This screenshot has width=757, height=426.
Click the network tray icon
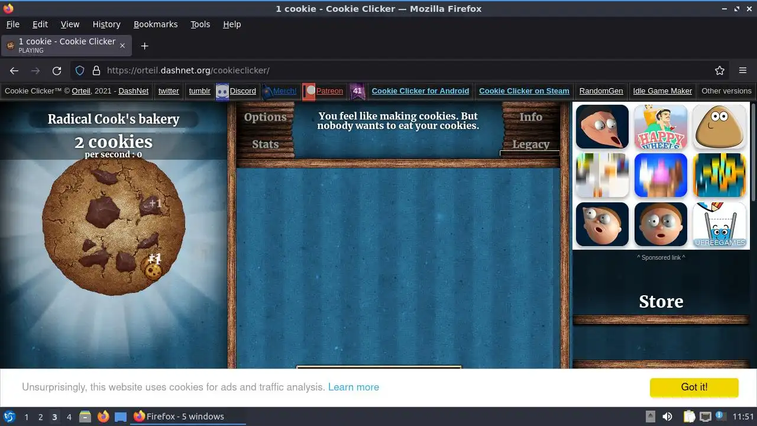(x=706, y=417)
